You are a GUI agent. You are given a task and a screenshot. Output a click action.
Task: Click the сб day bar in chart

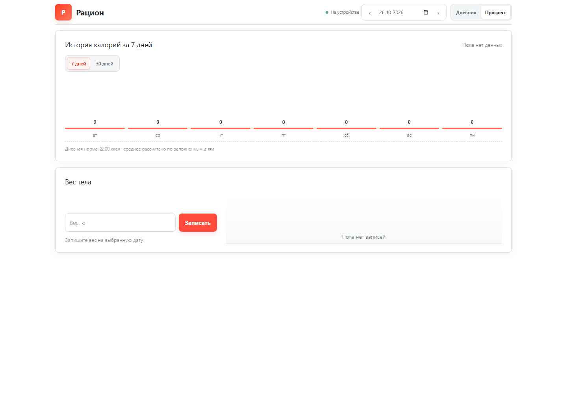pyautogui.click(x=346, y=128)
